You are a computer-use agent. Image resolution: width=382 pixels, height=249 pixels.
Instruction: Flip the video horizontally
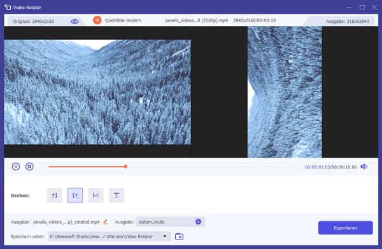tap(95, 195)
